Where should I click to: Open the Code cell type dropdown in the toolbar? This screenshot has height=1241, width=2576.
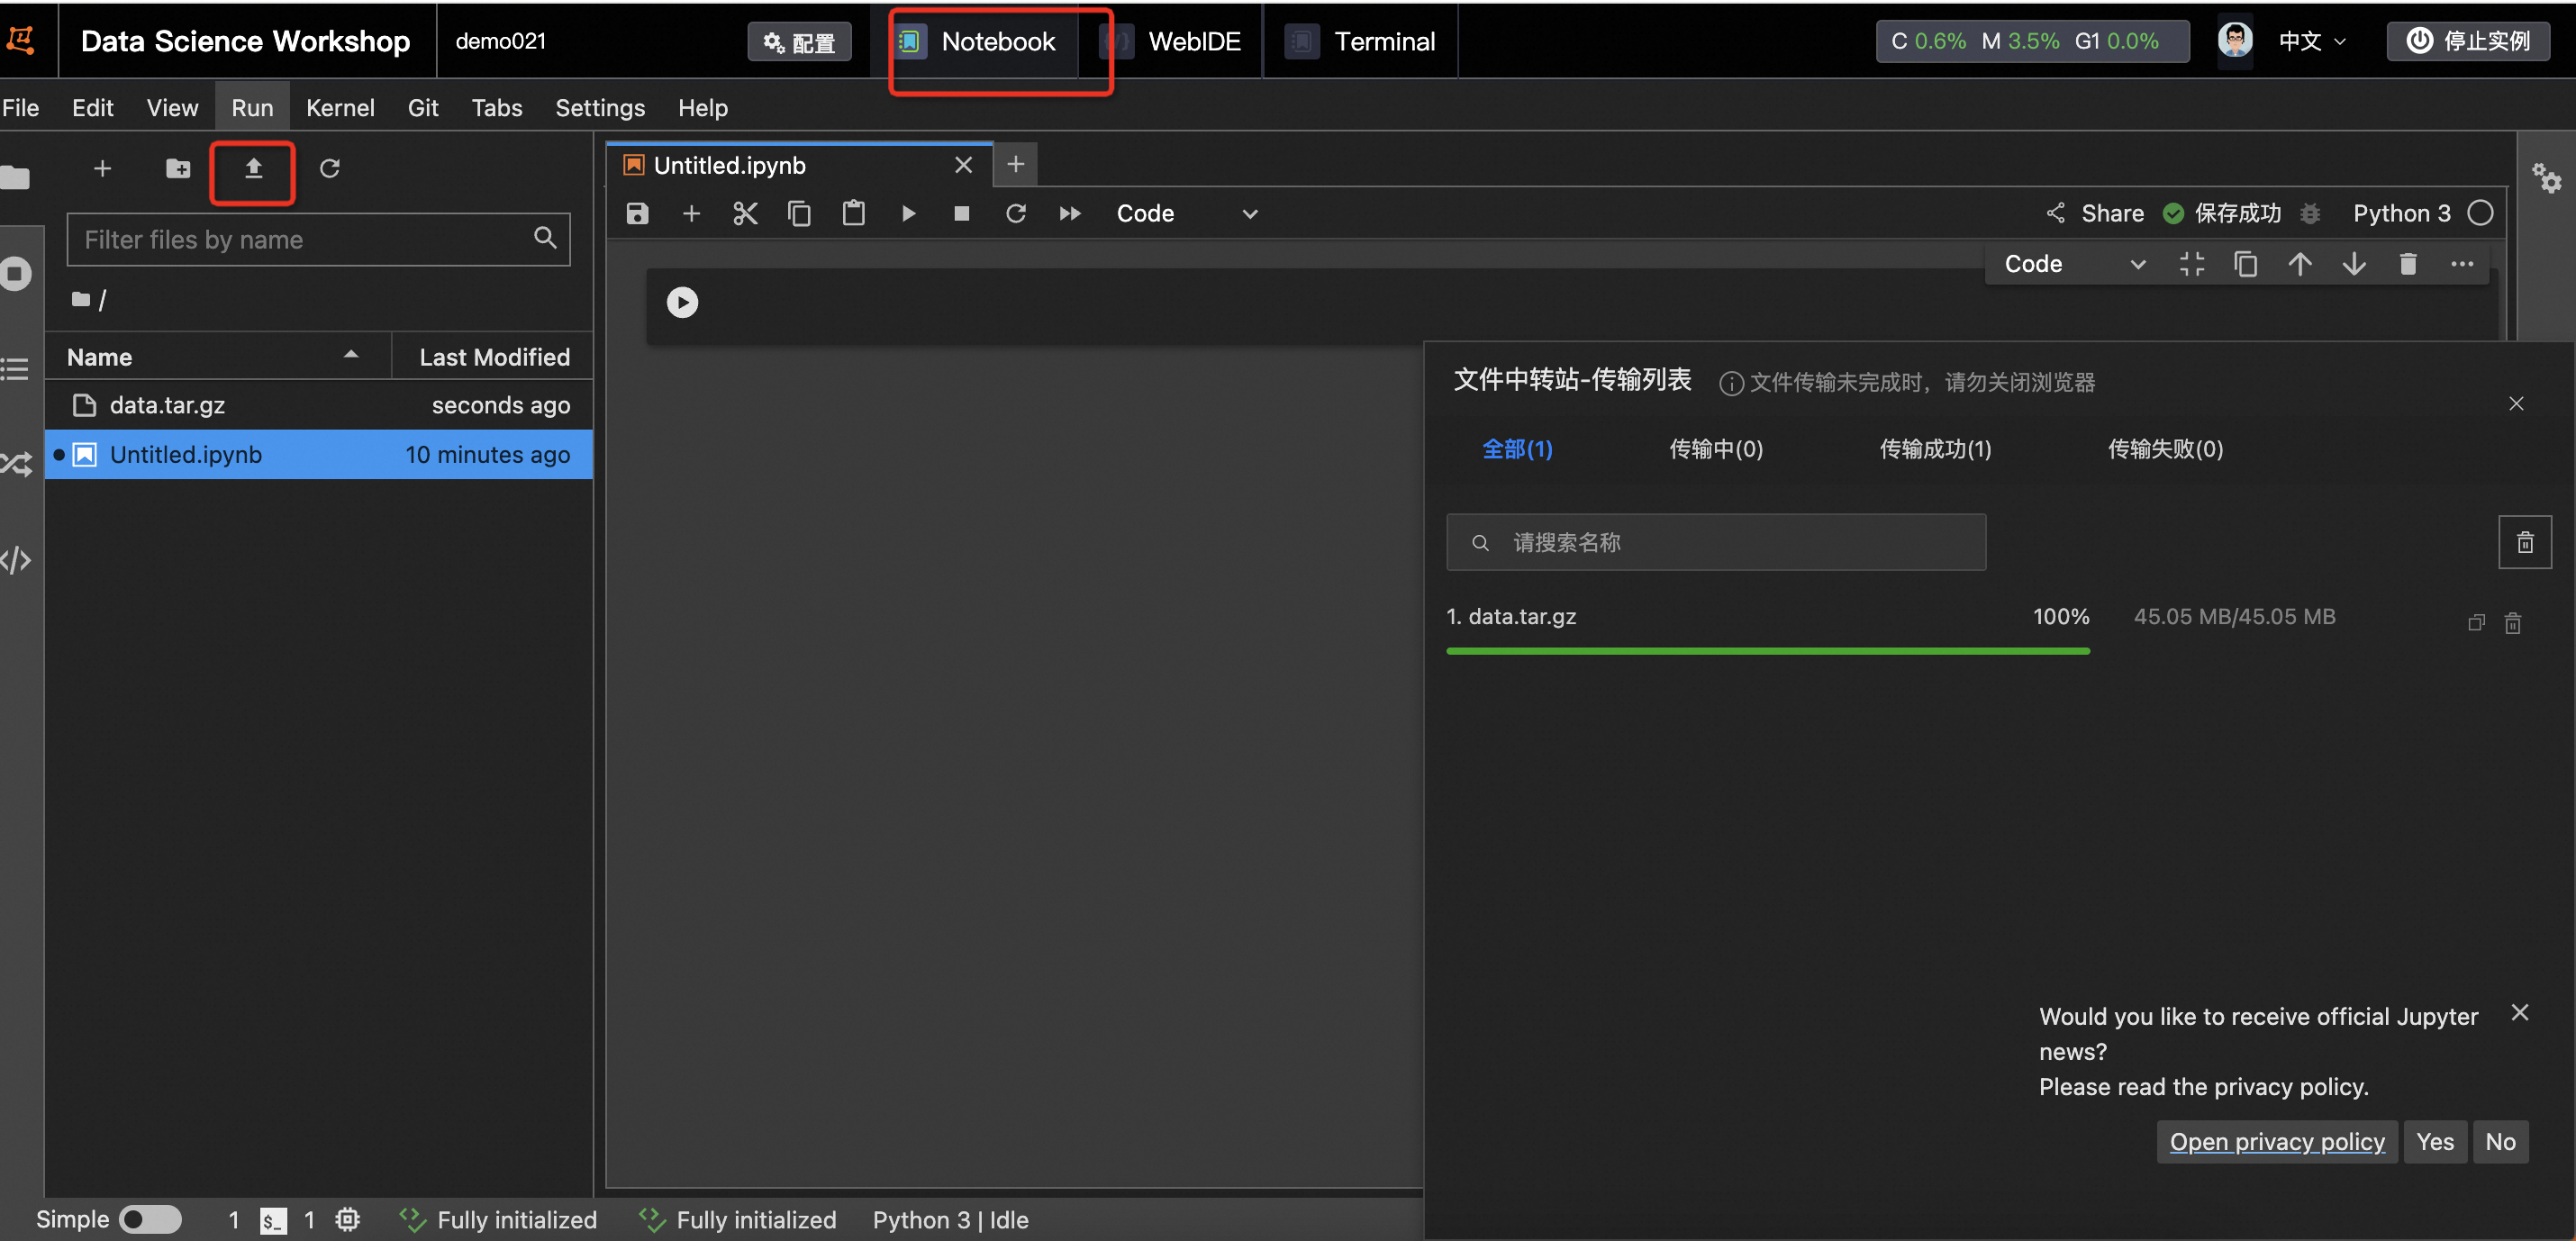pos(1186,214)
